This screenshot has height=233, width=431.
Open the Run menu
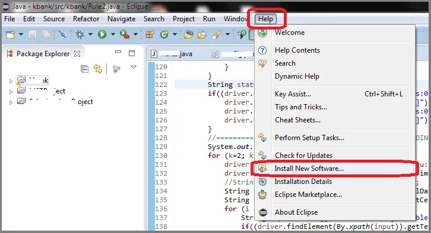pos(209,19)
